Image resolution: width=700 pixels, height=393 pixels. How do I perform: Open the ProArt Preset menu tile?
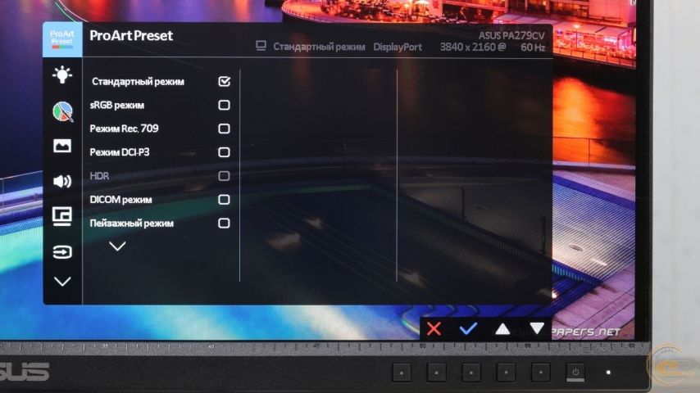pyautogui.click(x=62, y=39)
